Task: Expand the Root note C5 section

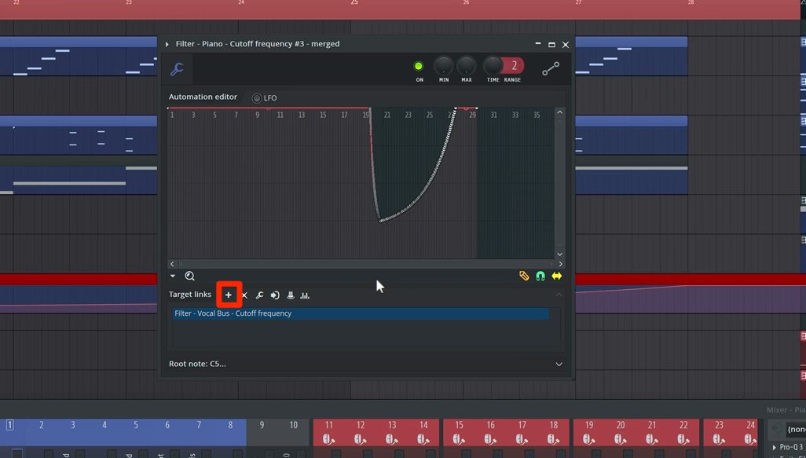Action: pos(559,364)
